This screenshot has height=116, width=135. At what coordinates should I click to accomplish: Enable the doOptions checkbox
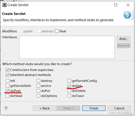(x=38, y=96)
